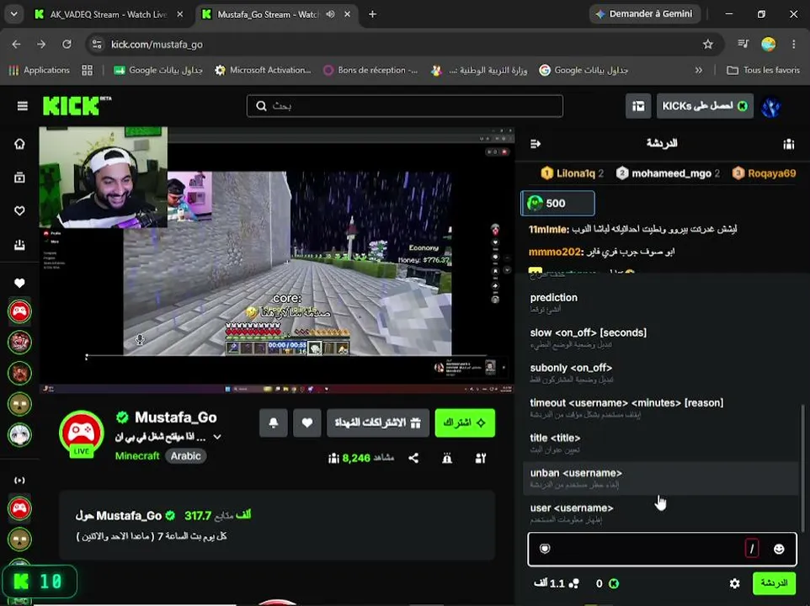This screenshot has height=606, width=810.
Task: Select the title <title> command
Action: click(x=661, y=444)
